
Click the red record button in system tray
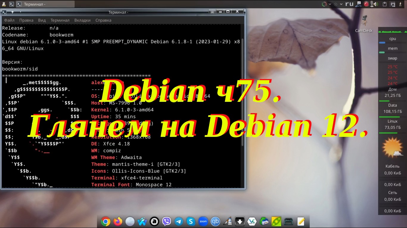(x=366, y=4)
